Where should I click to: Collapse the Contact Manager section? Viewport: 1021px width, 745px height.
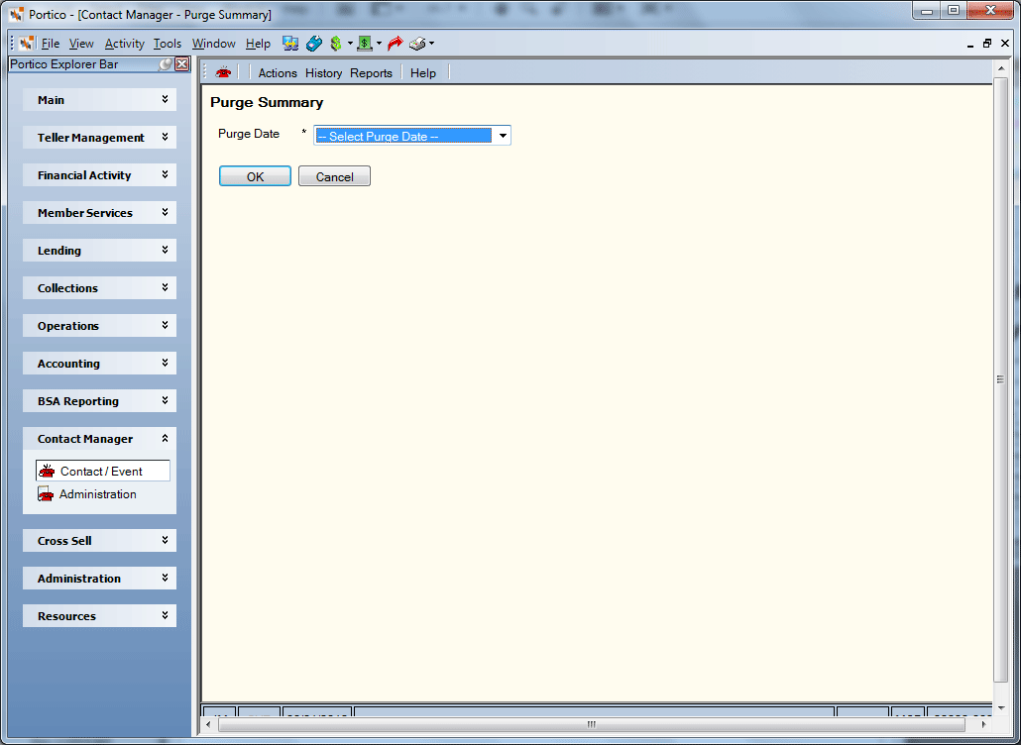100,439
